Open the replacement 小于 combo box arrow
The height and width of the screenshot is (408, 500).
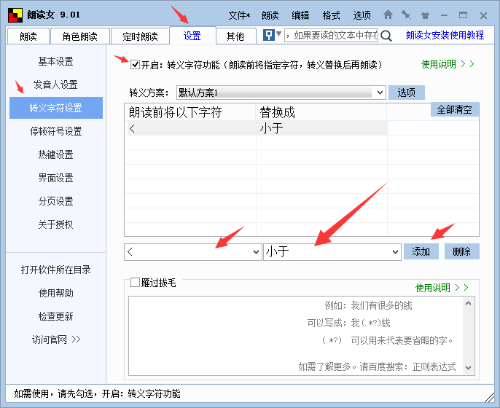(395, 252)
